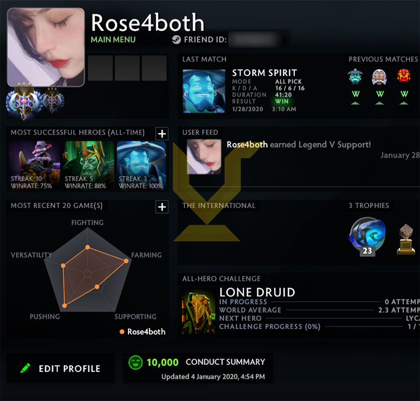Click the green conduct smiley icon
The image size is (420, 401).
point(135,363)
